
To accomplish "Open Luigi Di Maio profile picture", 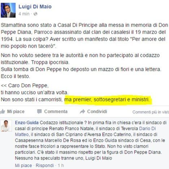I will (x=8, y=10).
